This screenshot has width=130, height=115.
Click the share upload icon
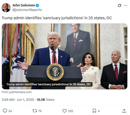click(124, 111)
